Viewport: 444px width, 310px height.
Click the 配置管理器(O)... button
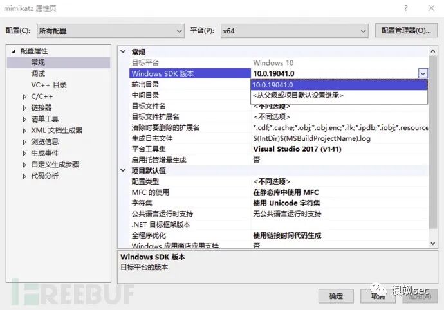[x=406, y=31]
